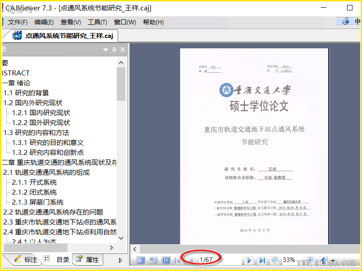362x271 pixels.
Task: Go to outline item 2.1 轨道交通通风系统的组成
Action: (47, 173)
